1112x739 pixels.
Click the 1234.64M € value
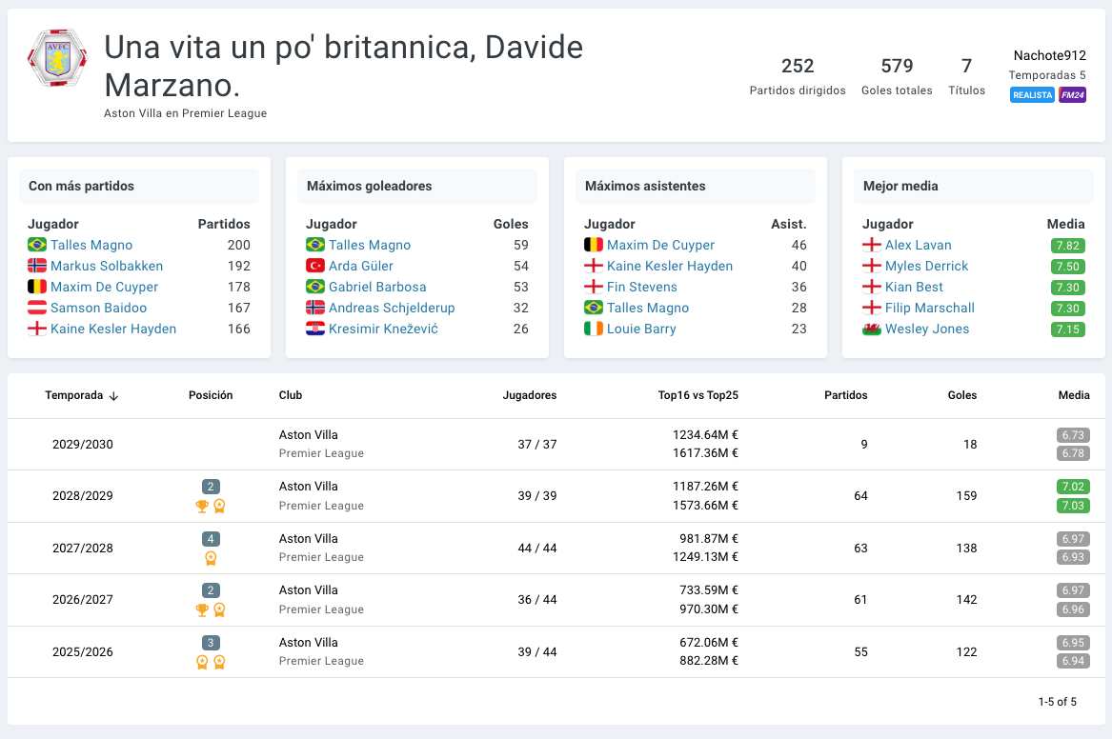click(705, 435)
